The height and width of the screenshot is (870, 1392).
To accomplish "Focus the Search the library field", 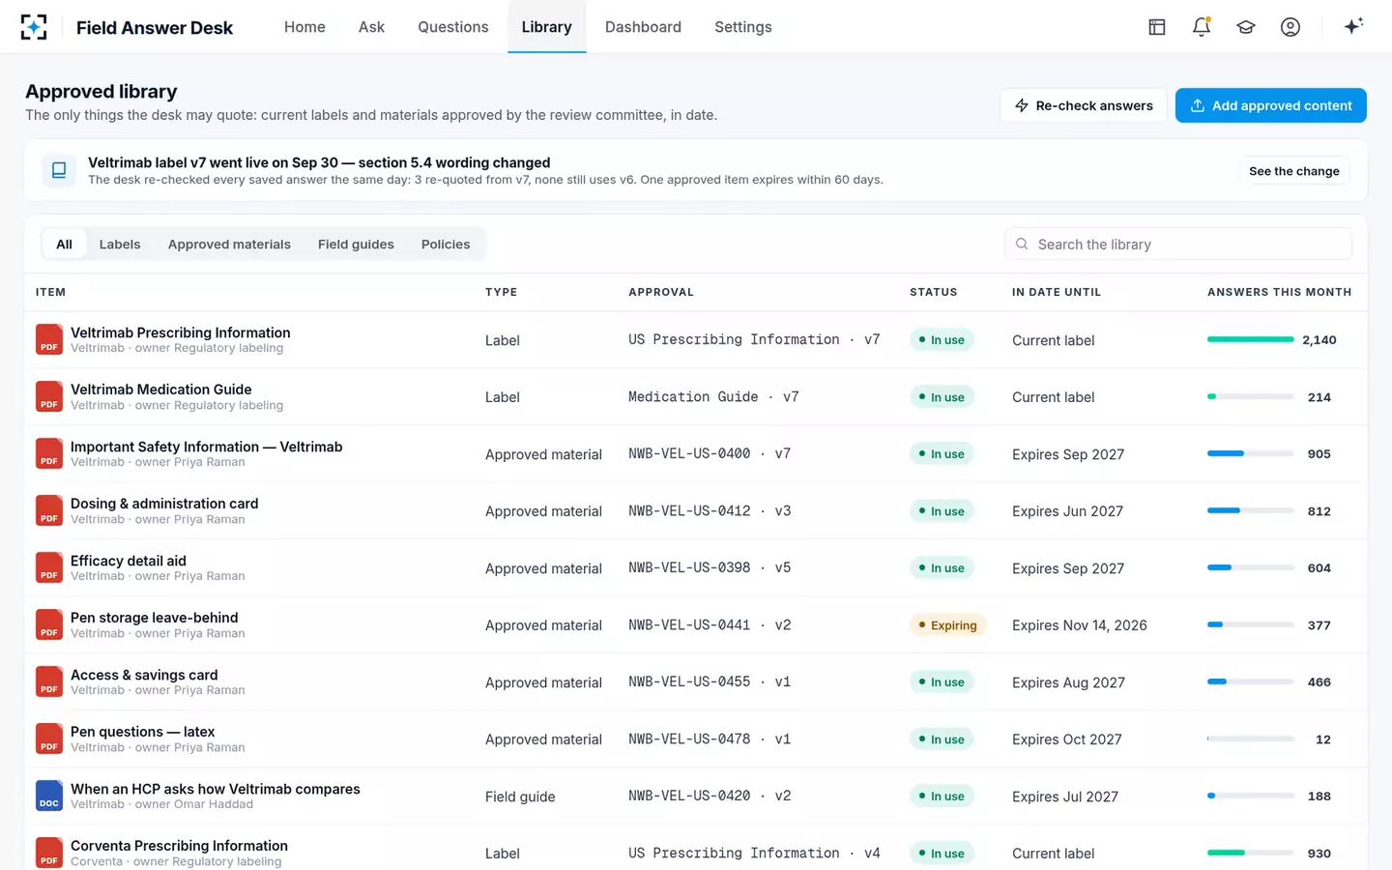I will click(1178, 245).
